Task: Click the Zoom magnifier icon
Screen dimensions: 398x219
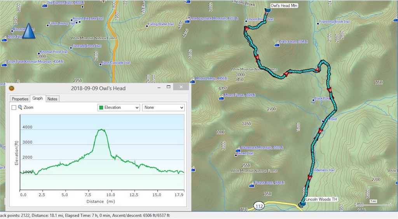Action: click(x=20, y=107)
